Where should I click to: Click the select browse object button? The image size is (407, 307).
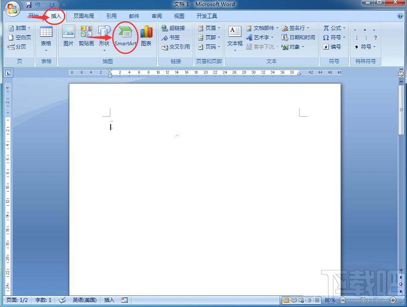tap(401, 284)
